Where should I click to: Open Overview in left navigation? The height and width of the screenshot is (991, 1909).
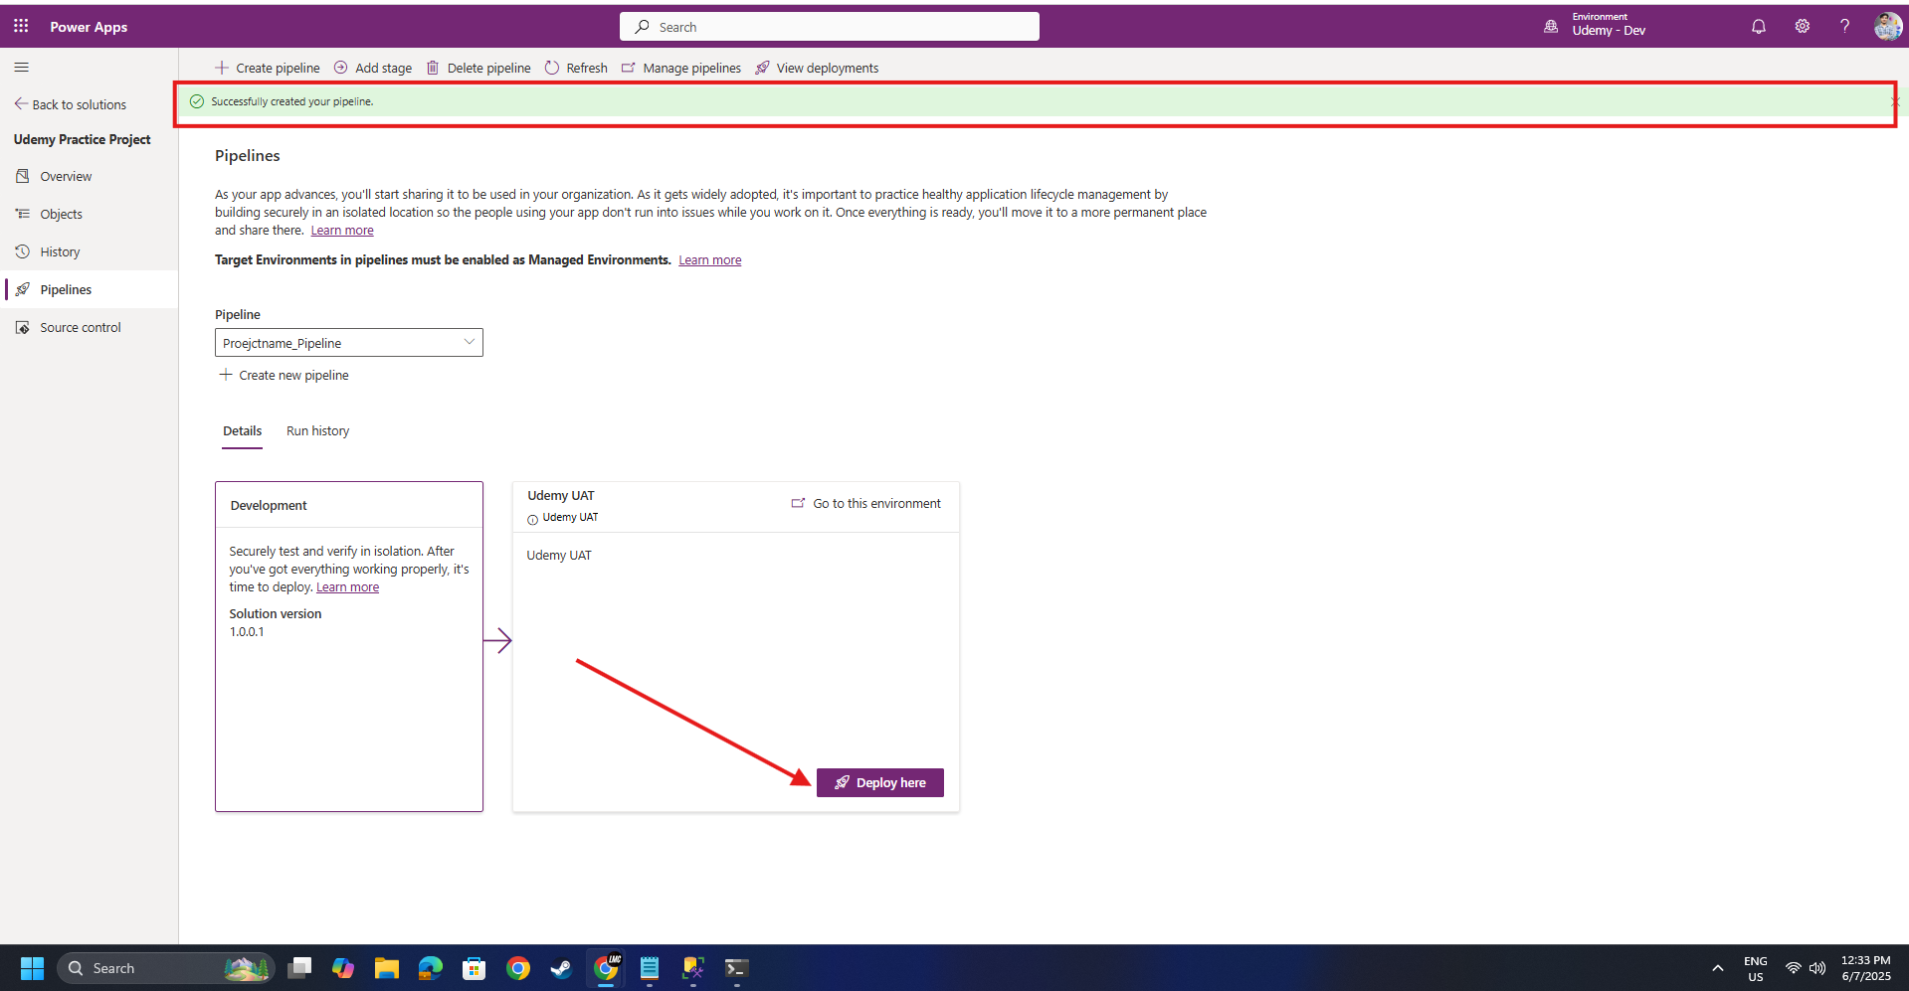tap(89, 176)
